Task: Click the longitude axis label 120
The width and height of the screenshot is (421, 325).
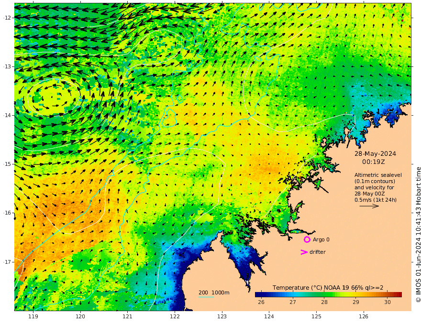Action: click(80, 317)
